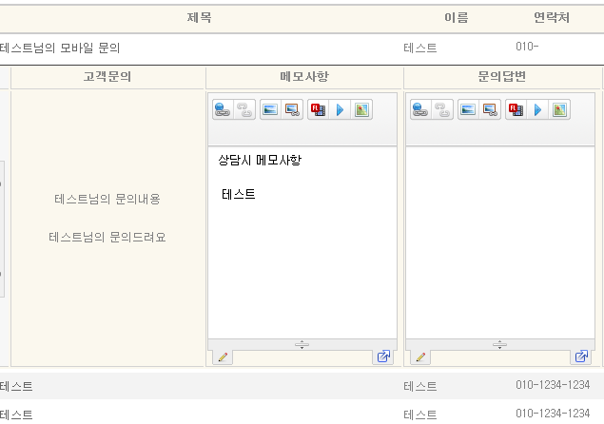The width and height of the screenshot is (604, 424).
Task: Open memo editor in popup window icon
Action: coord(383,357)
